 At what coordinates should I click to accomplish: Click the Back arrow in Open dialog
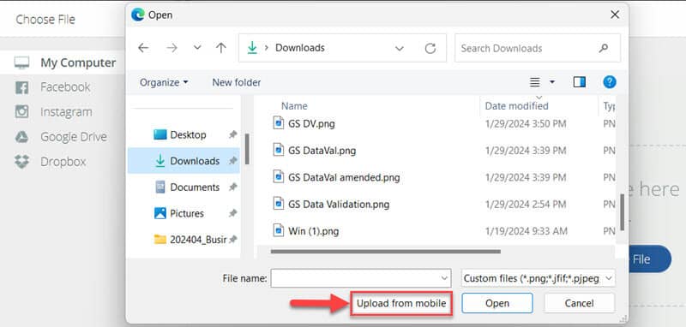[x=143, y=48]
